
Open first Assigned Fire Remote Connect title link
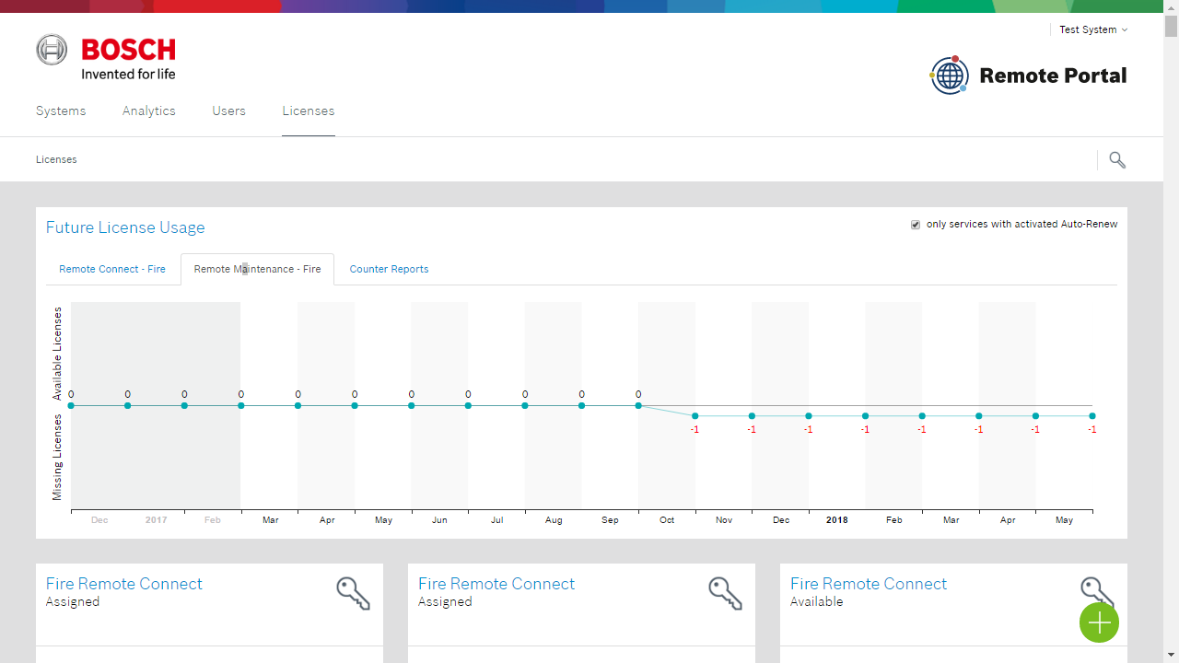[124, 584]
